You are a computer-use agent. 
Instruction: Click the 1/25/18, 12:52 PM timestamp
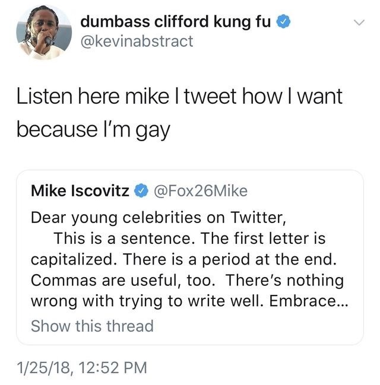tap(81, 368)
